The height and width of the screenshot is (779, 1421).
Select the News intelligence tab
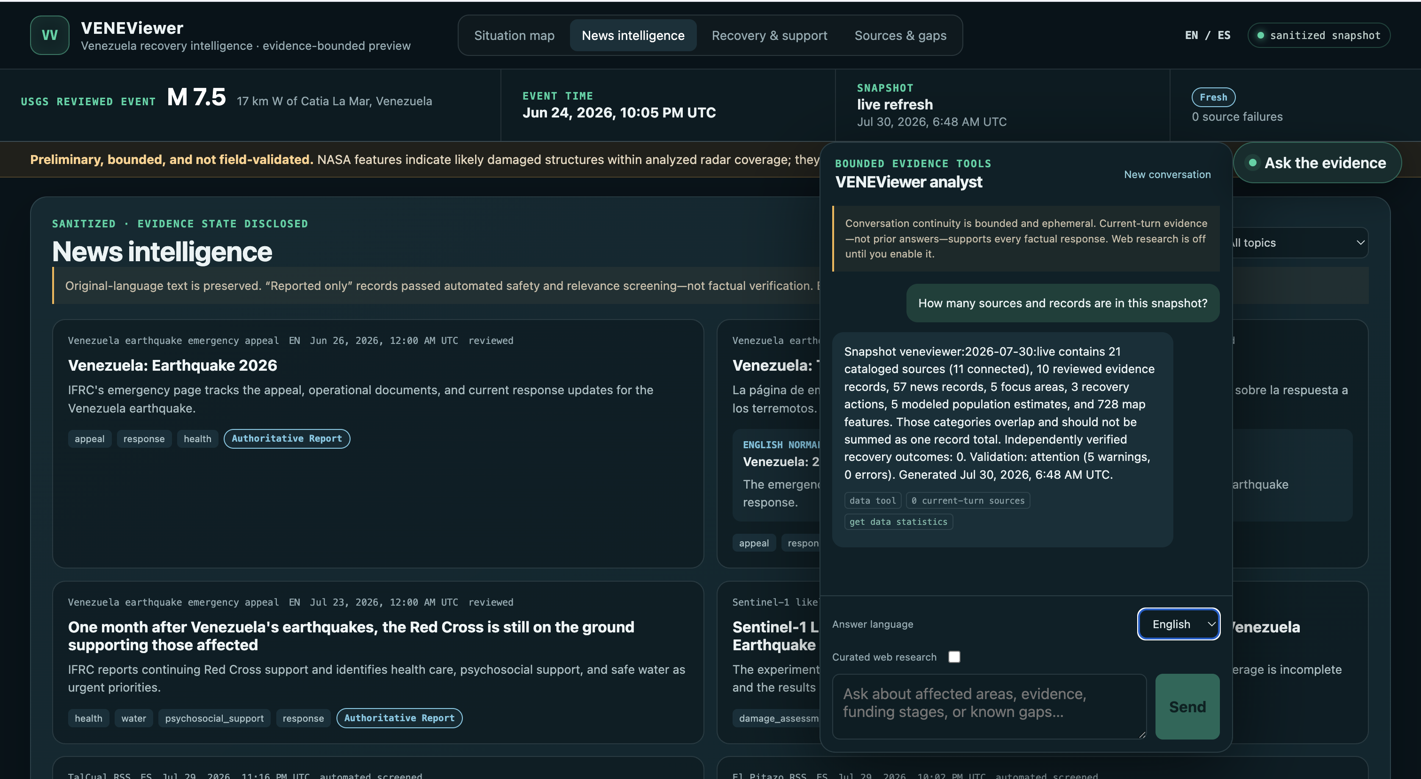click(632, 35)
